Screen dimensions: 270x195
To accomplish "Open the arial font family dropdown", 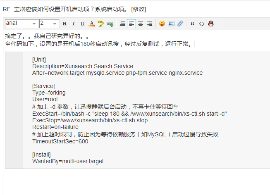I will (x=22, y=24).
